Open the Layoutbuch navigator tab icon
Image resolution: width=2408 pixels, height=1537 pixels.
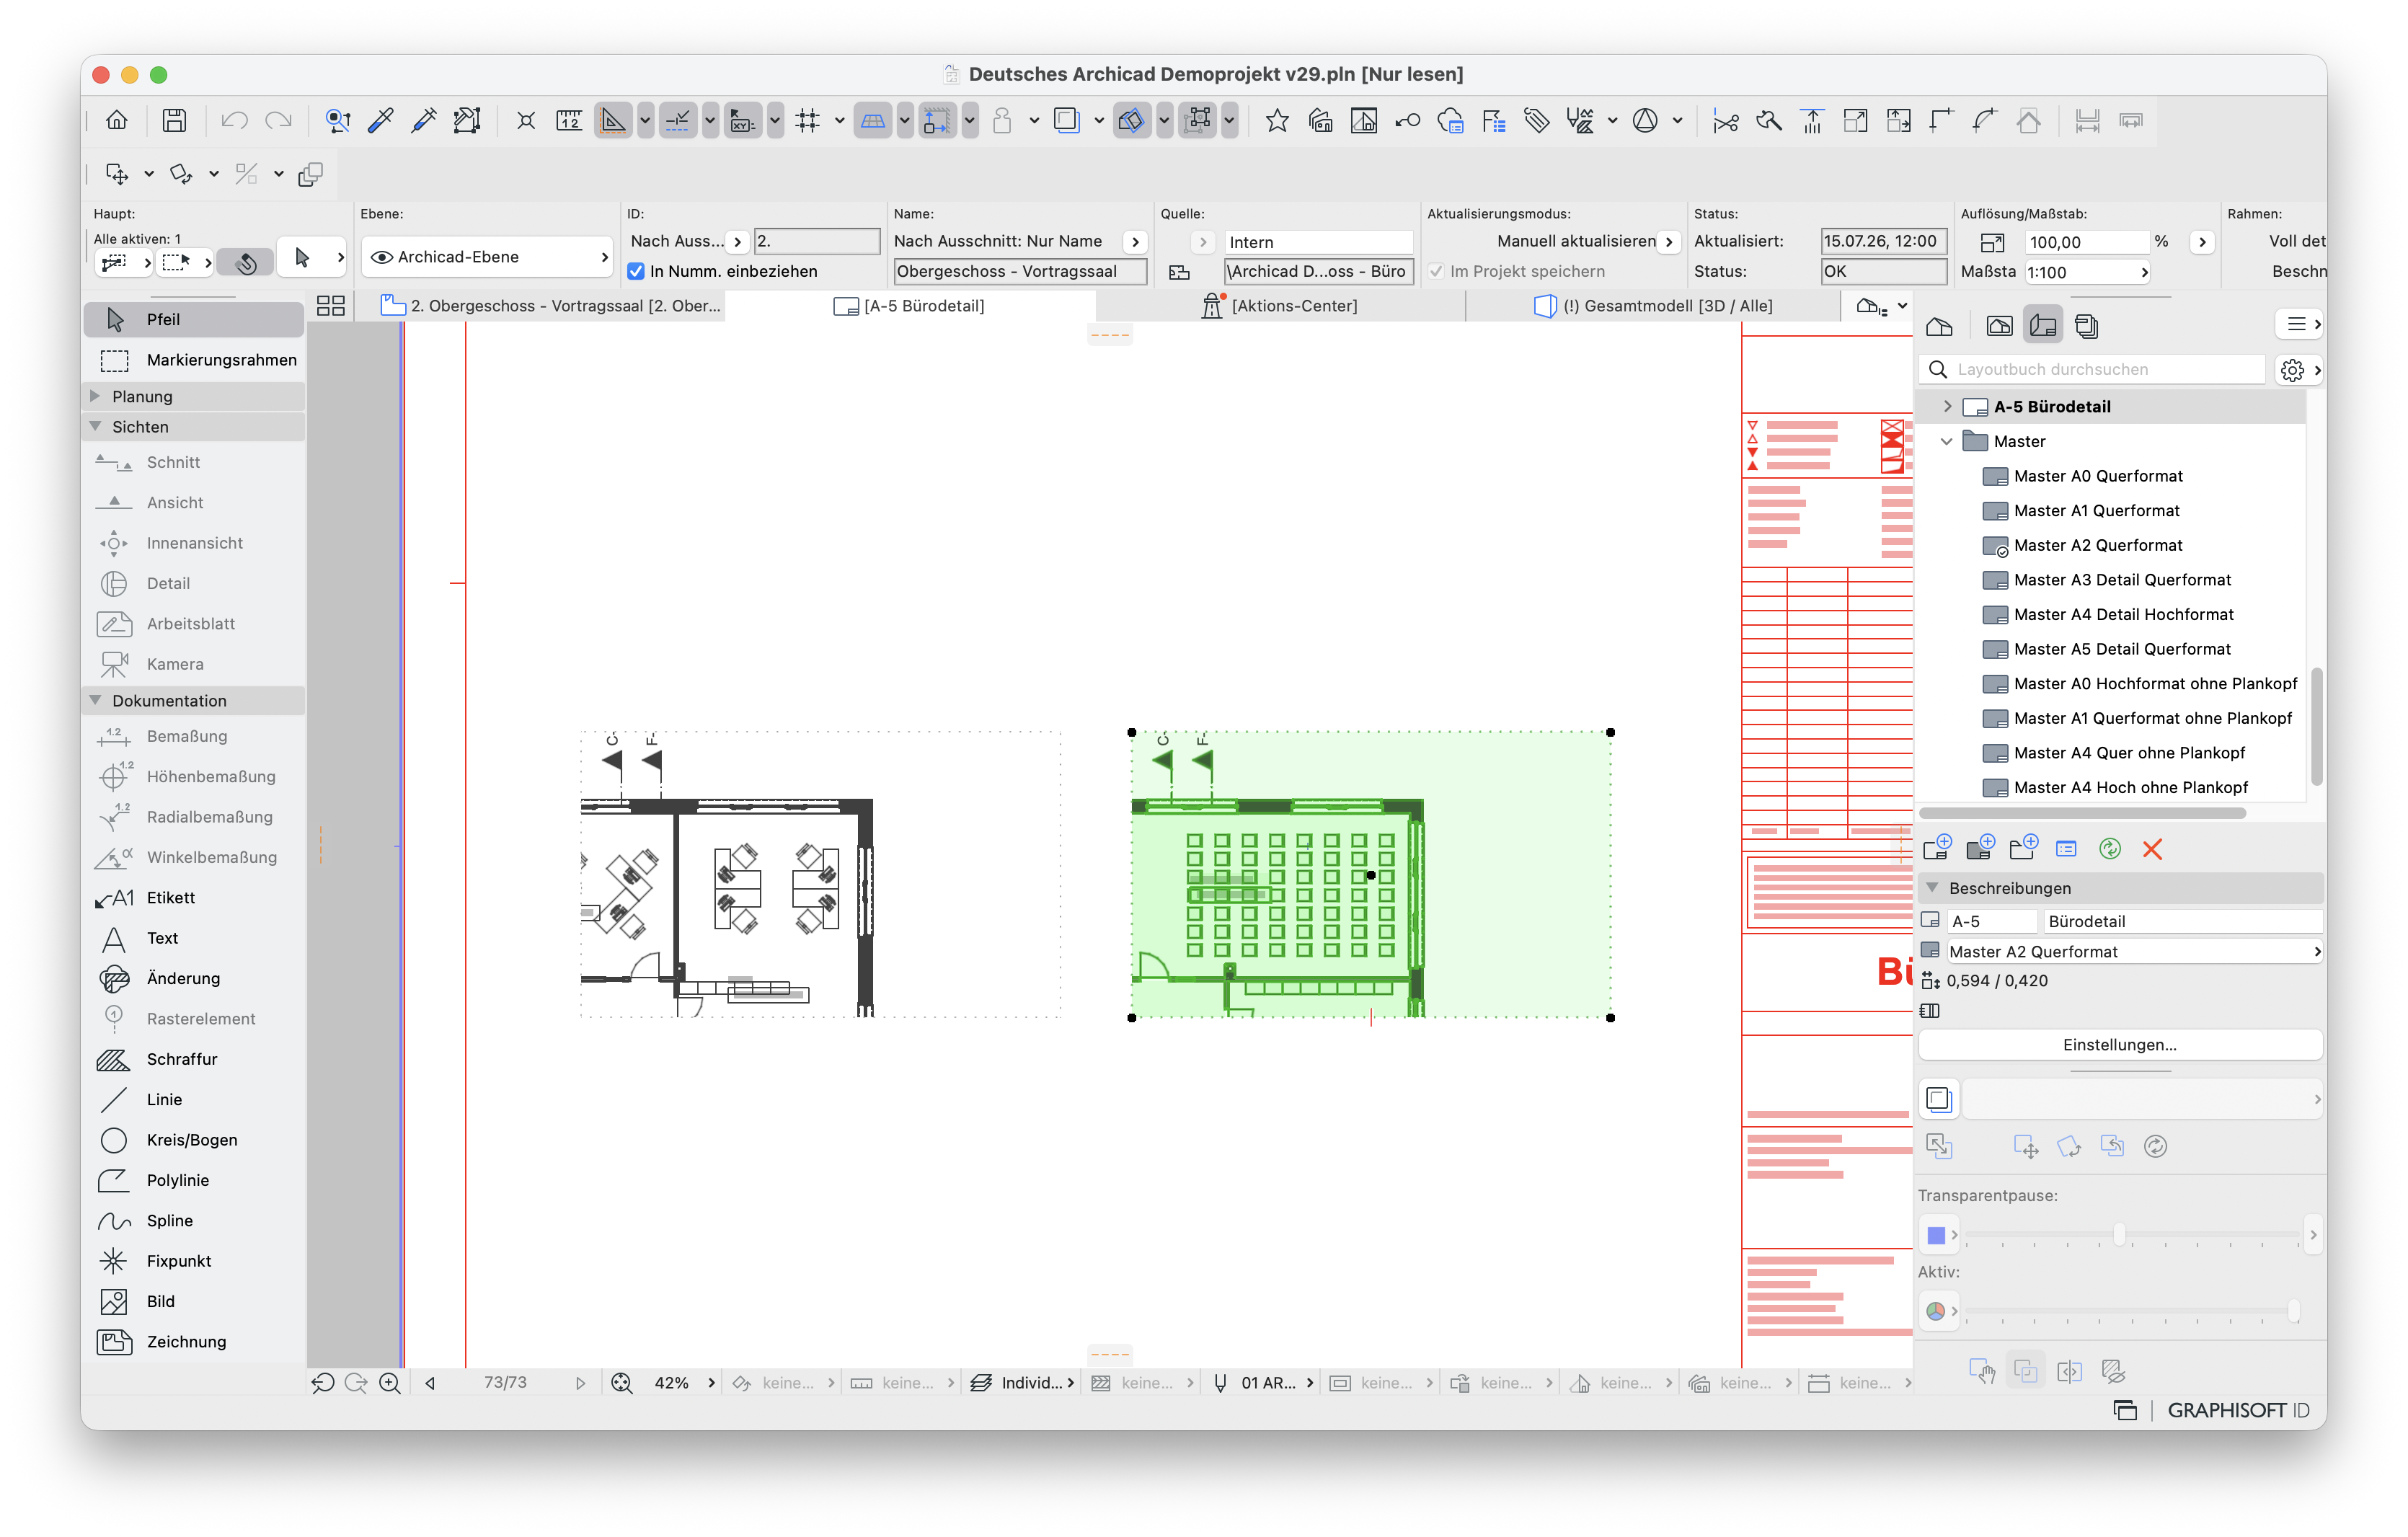(2043, 326)
